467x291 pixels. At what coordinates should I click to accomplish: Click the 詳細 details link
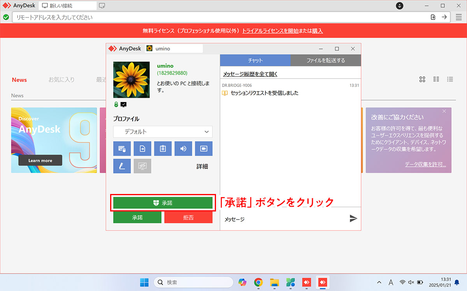coord(202,166)
